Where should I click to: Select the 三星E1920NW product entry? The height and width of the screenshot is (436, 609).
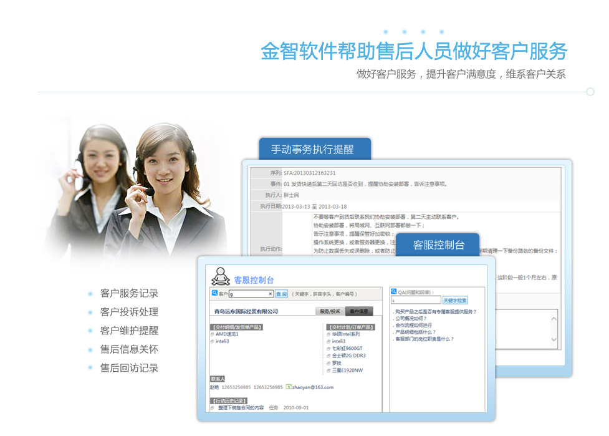point(348,371)
